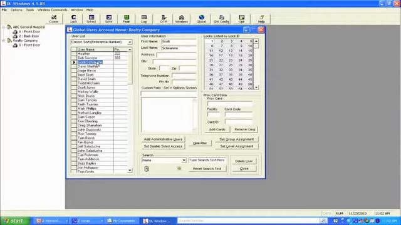
Task: Open the Sched toolbar icon
Action: [x=91, y=19]
